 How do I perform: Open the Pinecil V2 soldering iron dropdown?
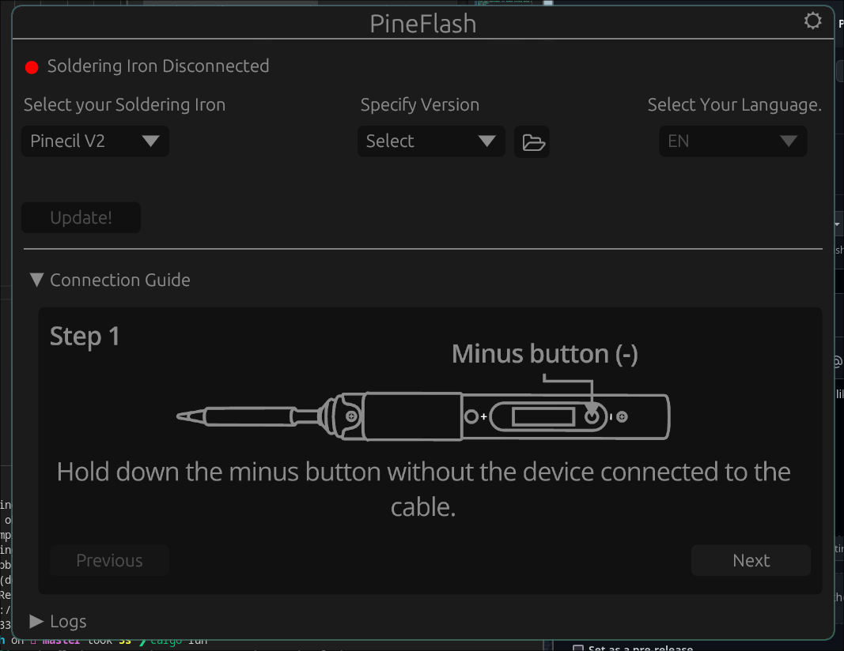pyautogui.click(x=95, y=141)
